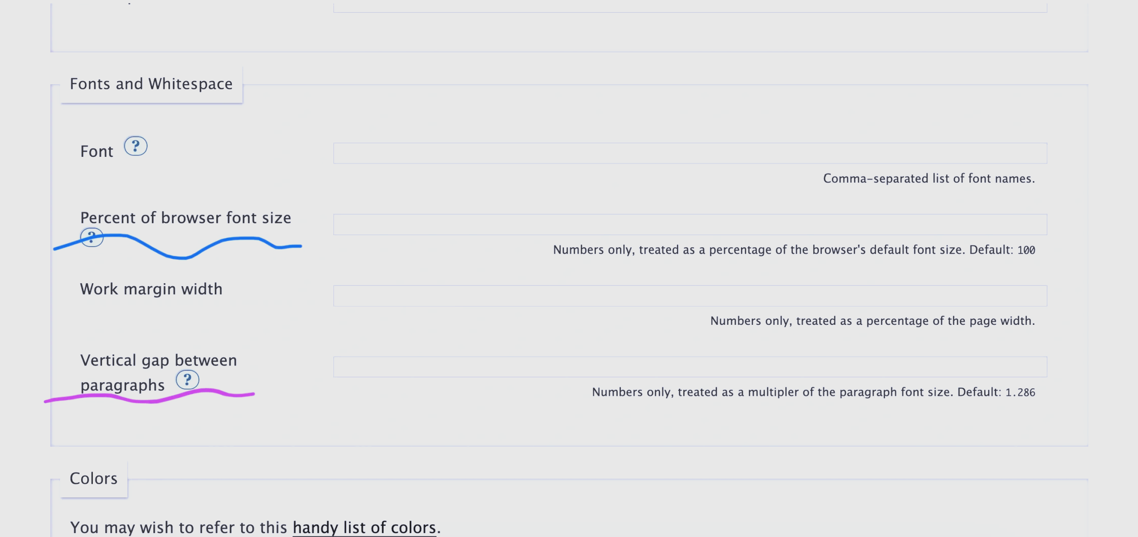Click the percentage of page width hint
This screenshot has height=537, width=1138.
point(873,321)
